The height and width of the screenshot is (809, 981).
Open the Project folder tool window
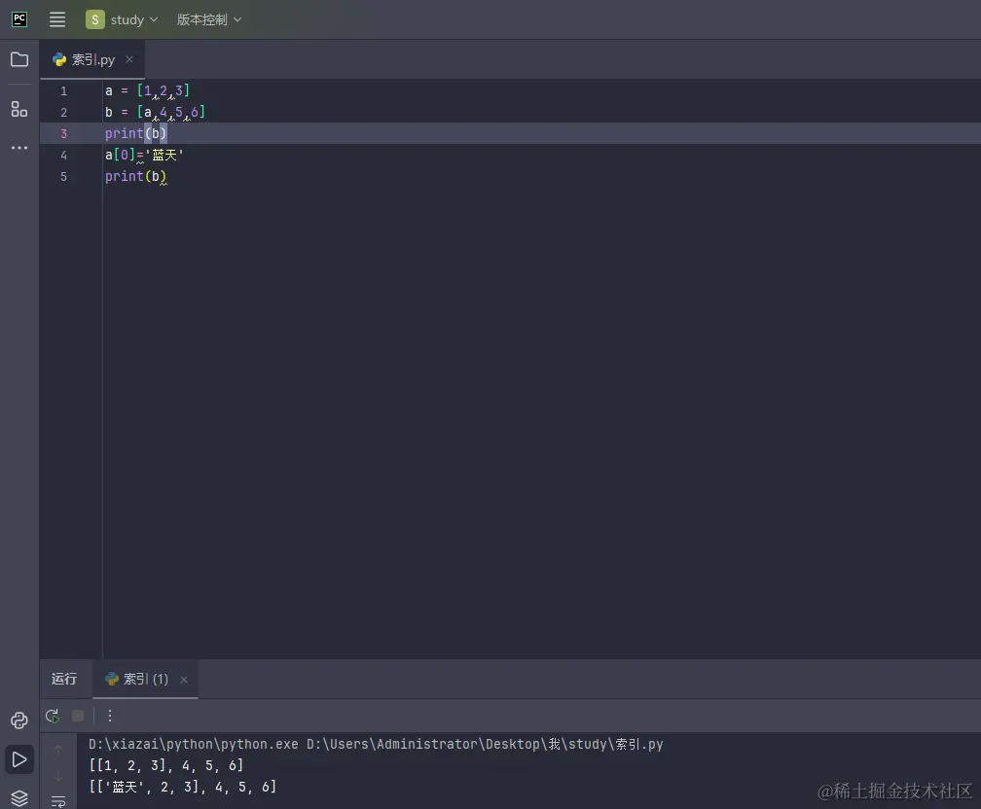pyautogui.click(x=19, y=59)
